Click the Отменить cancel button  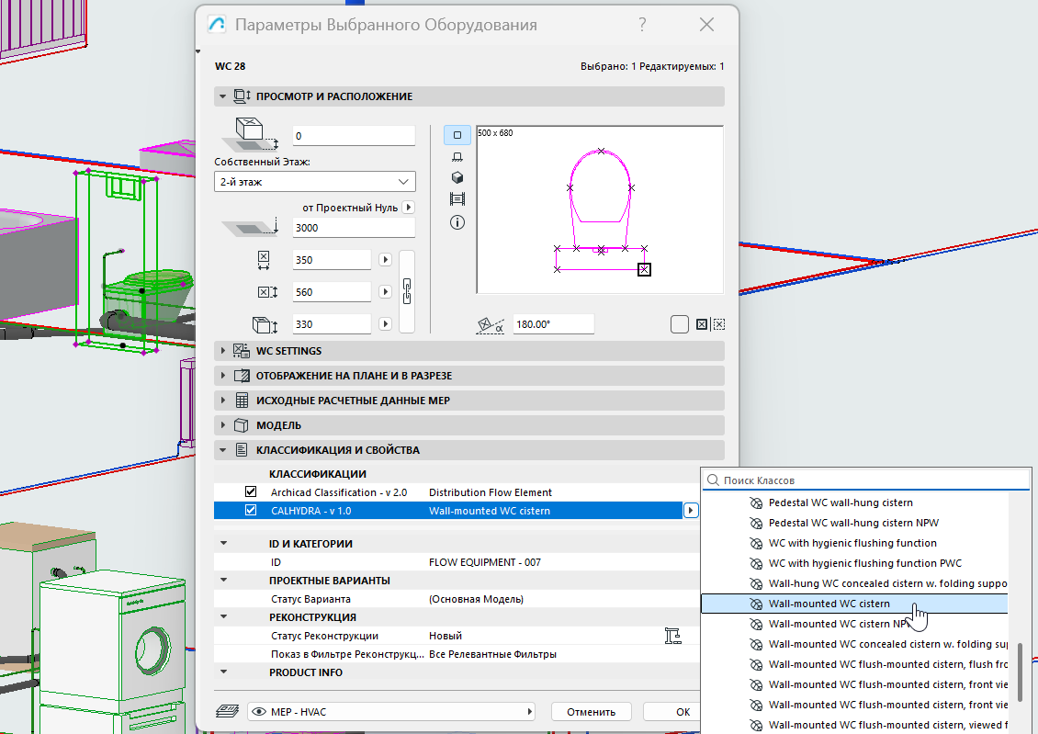(x=592, y=712)
